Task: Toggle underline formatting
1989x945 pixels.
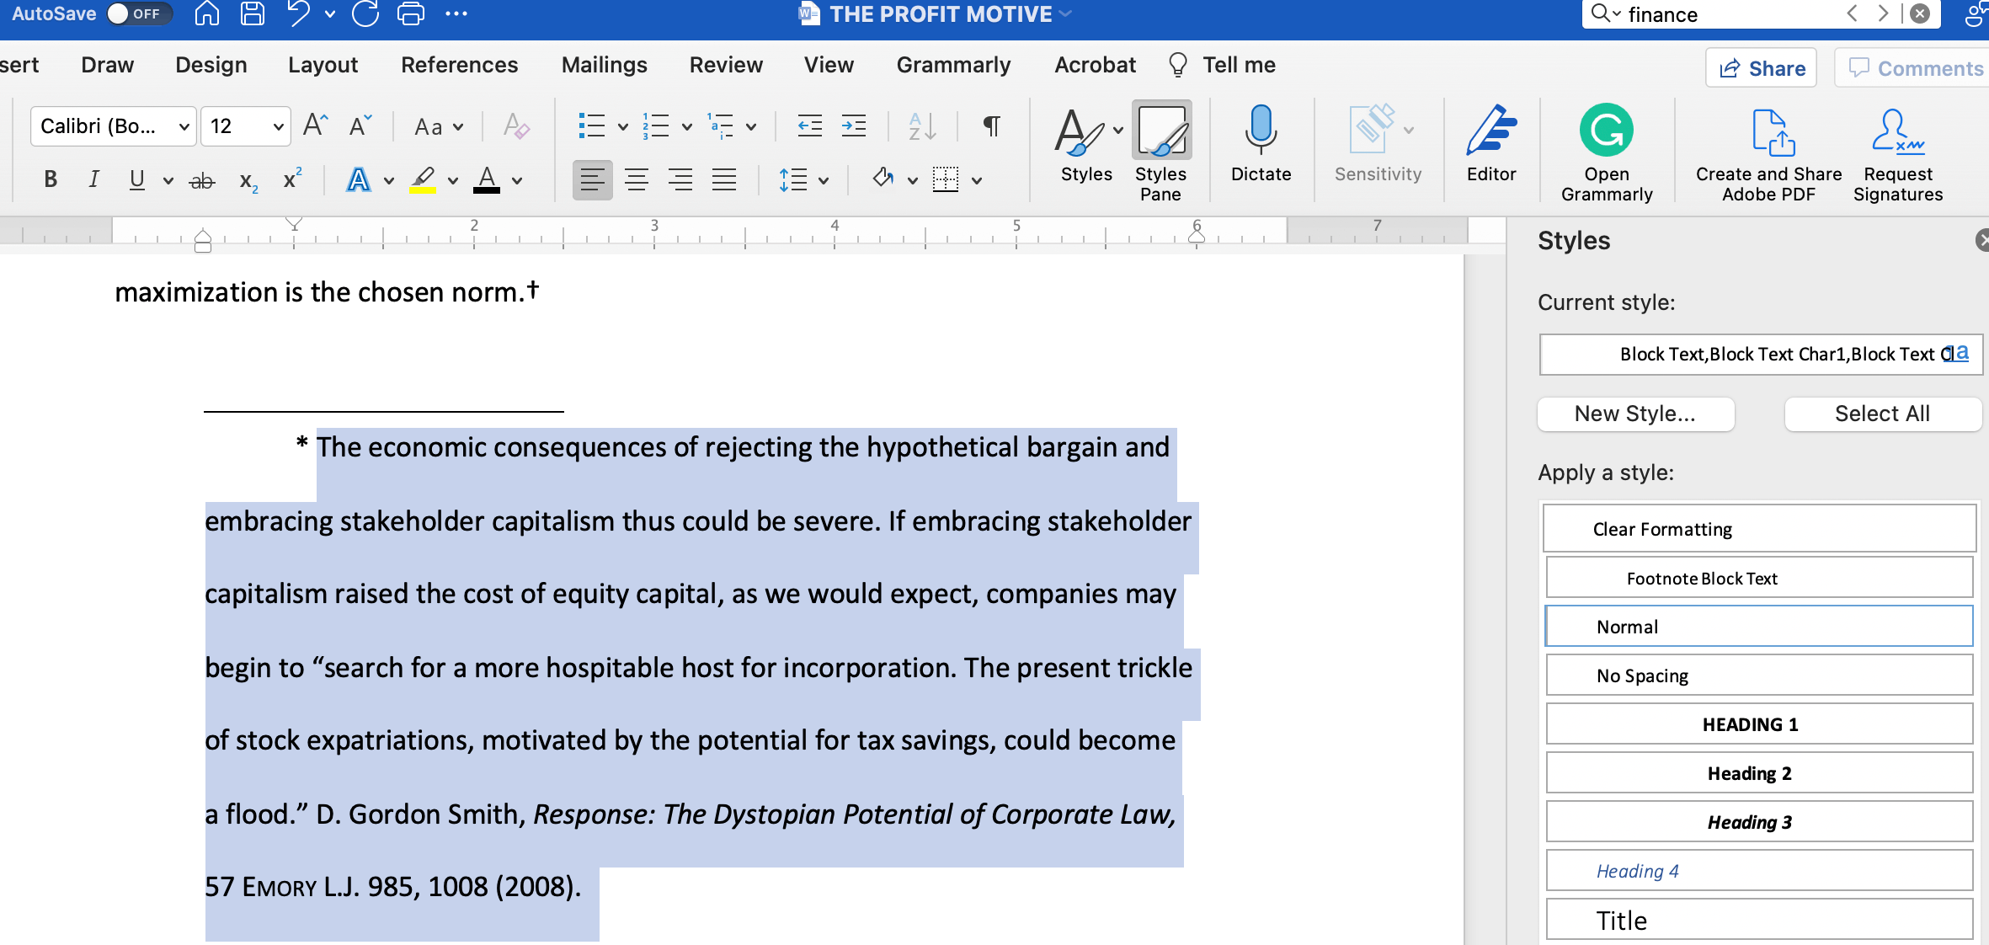Action: 136,179
